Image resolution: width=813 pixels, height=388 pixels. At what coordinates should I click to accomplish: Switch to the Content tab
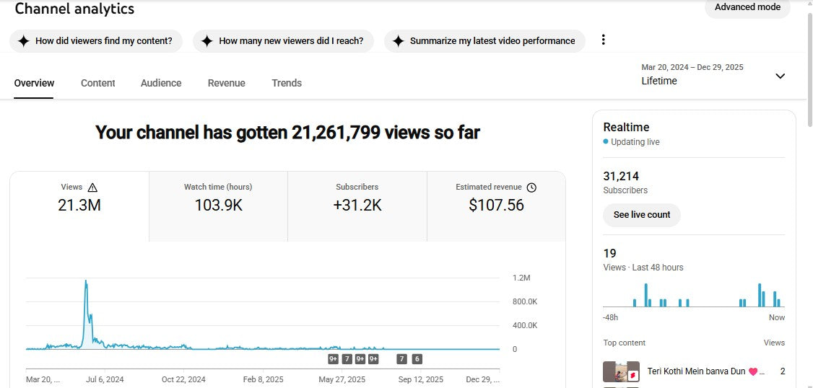[x=97, y=83]
